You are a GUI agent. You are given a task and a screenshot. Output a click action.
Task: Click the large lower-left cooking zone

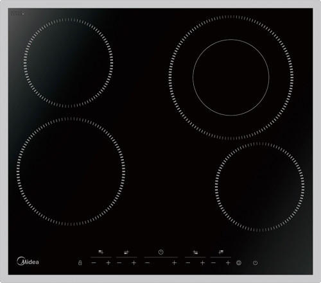(71, 171)
